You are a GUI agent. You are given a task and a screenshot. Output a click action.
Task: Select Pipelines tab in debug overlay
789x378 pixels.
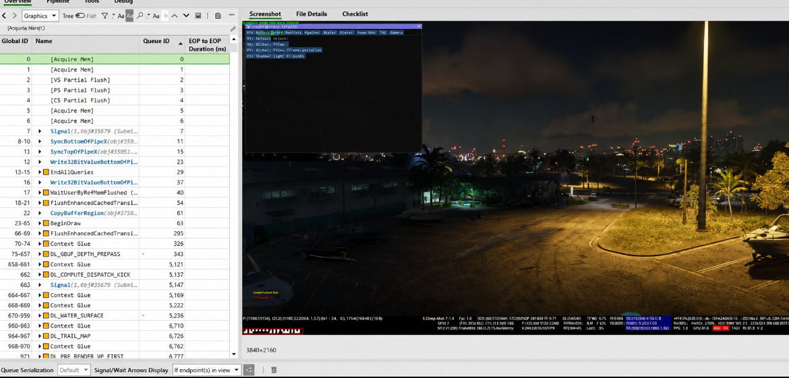(x=312, y=32)
